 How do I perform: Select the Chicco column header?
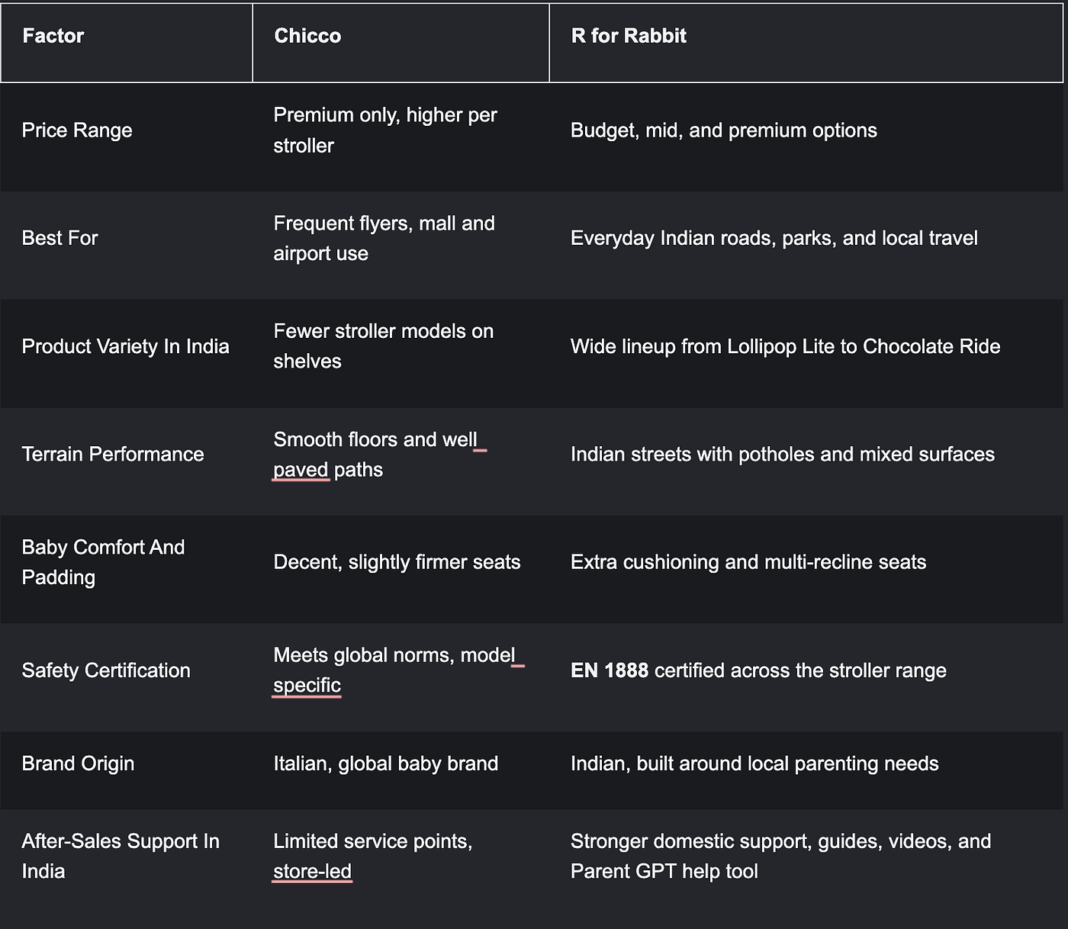307,36
